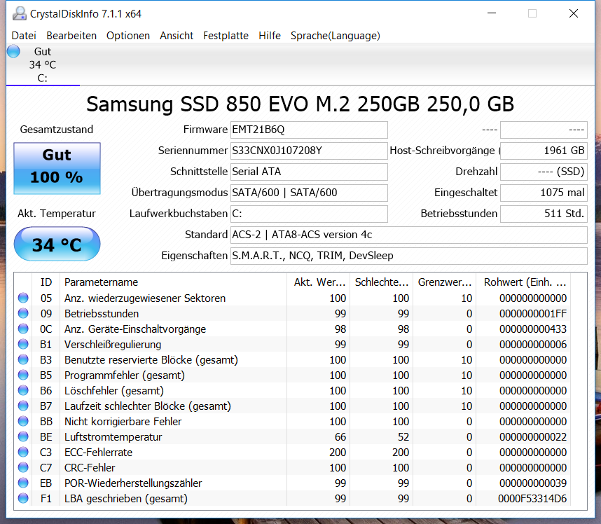Click raw value 0000000001FF

click(533, 314)
